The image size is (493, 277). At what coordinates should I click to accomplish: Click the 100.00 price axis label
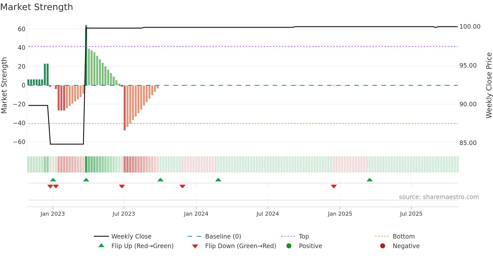tap(470, 27)
